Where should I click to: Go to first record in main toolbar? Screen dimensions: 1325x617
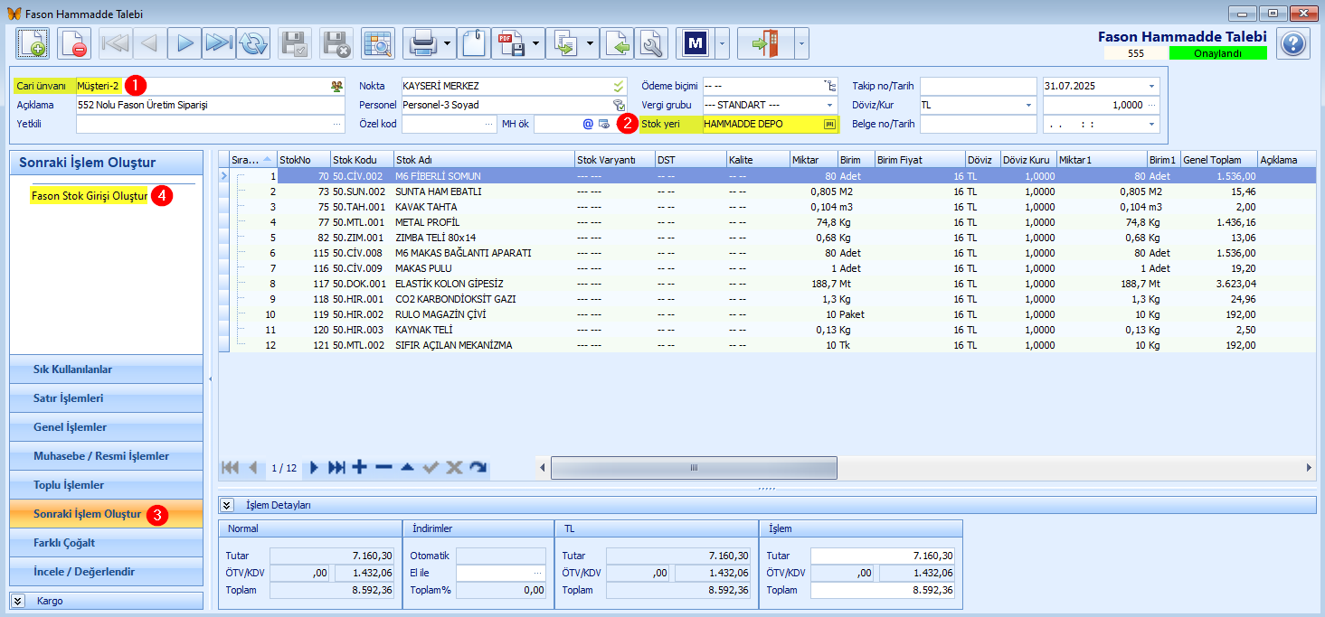[x=116, y=43]
